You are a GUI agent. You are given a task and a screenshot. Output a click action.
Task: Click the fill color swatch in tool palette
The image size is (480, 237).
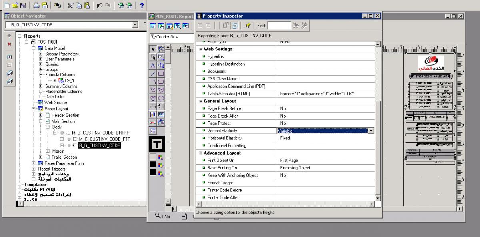153,157
